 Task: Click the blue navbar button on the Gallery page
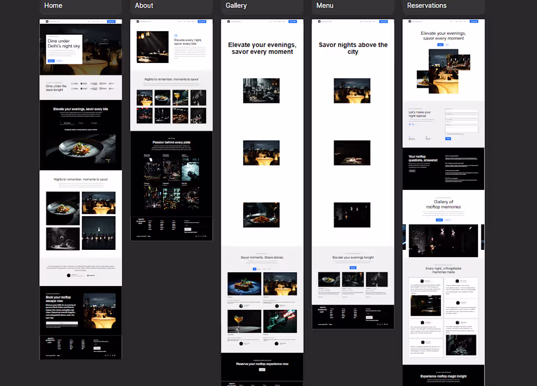(x=292, y=21)
